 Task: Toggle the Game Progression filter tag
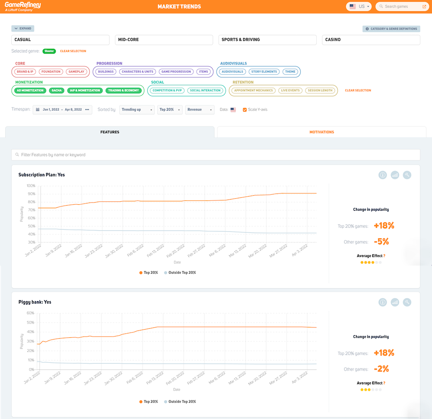[x=176, y=72]
